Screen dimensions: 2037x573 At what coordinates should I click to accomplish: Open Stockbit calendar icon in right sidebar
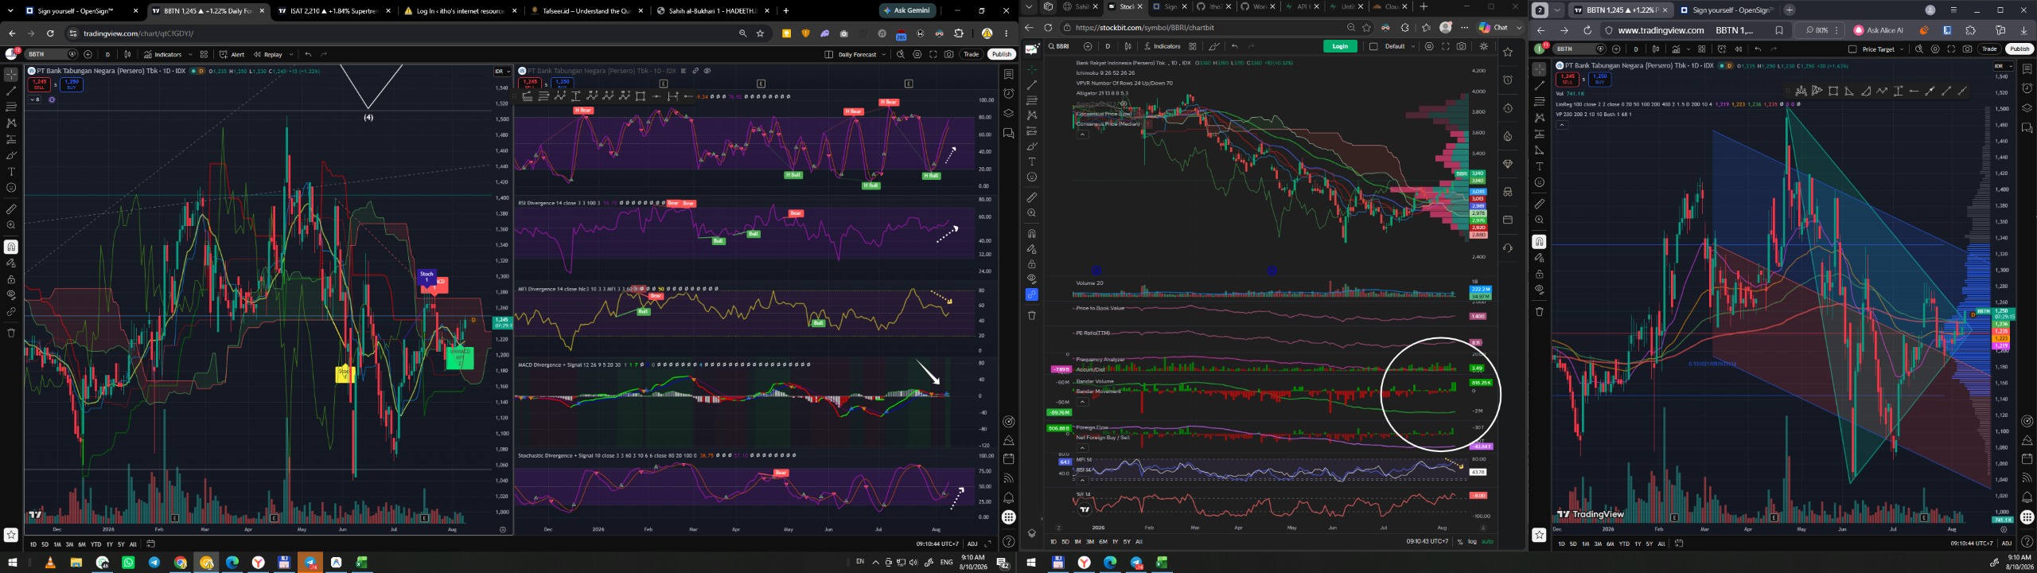coord(1507,220)
